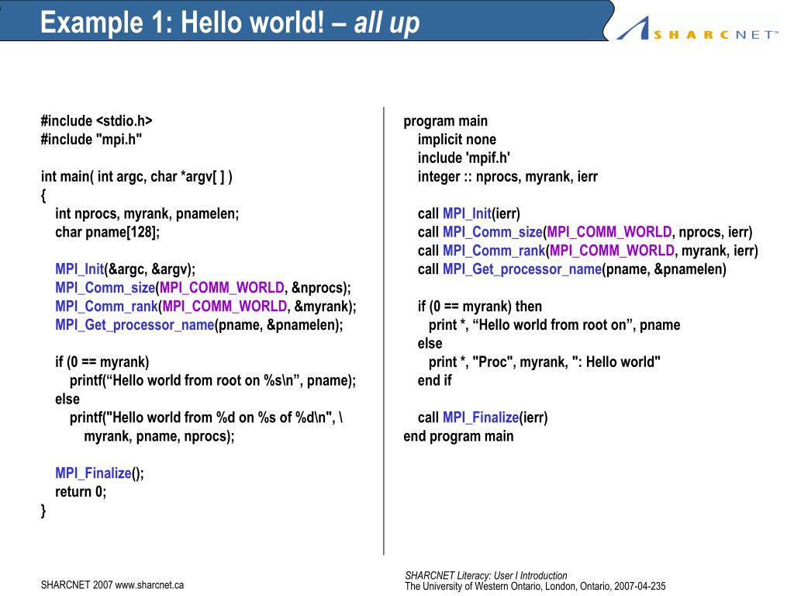Click 'print *, "Proc", myrank' line
Screen dimensions: 794x596
point(545,362)
